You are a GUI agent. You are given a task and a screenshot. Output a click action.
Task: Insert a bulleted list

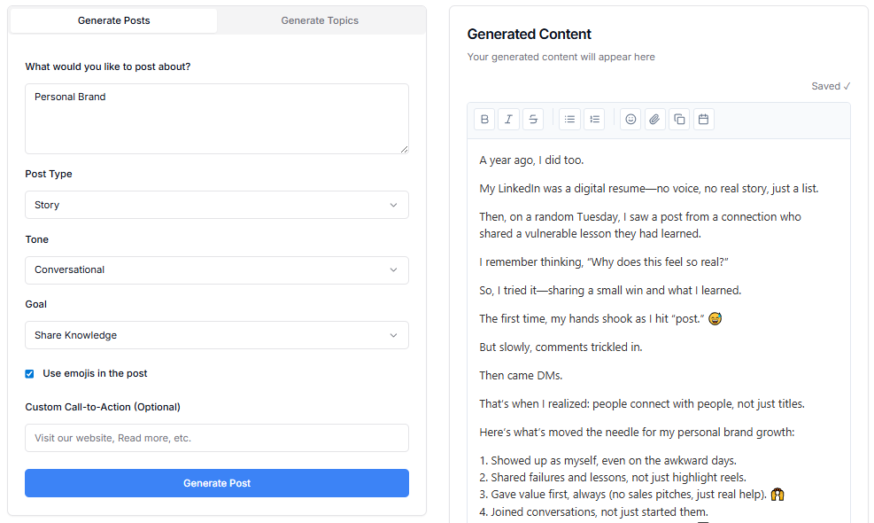(x=570, y=120)
